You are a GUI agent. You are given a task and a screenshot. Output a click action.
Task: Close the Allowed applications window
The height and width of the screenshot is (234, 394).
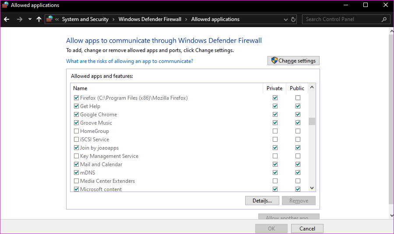[385, 5]
